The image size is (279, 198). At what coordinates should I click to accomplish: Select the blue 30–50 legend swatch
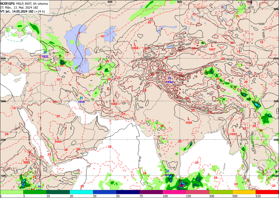tap(105, 192)
